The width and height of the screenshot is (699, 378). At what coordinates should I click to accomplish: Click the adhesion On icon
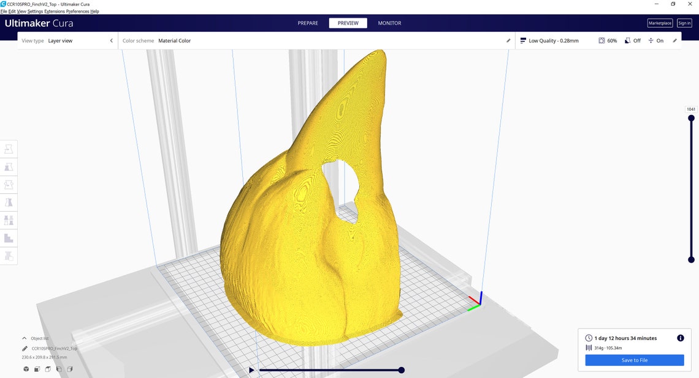651,40
